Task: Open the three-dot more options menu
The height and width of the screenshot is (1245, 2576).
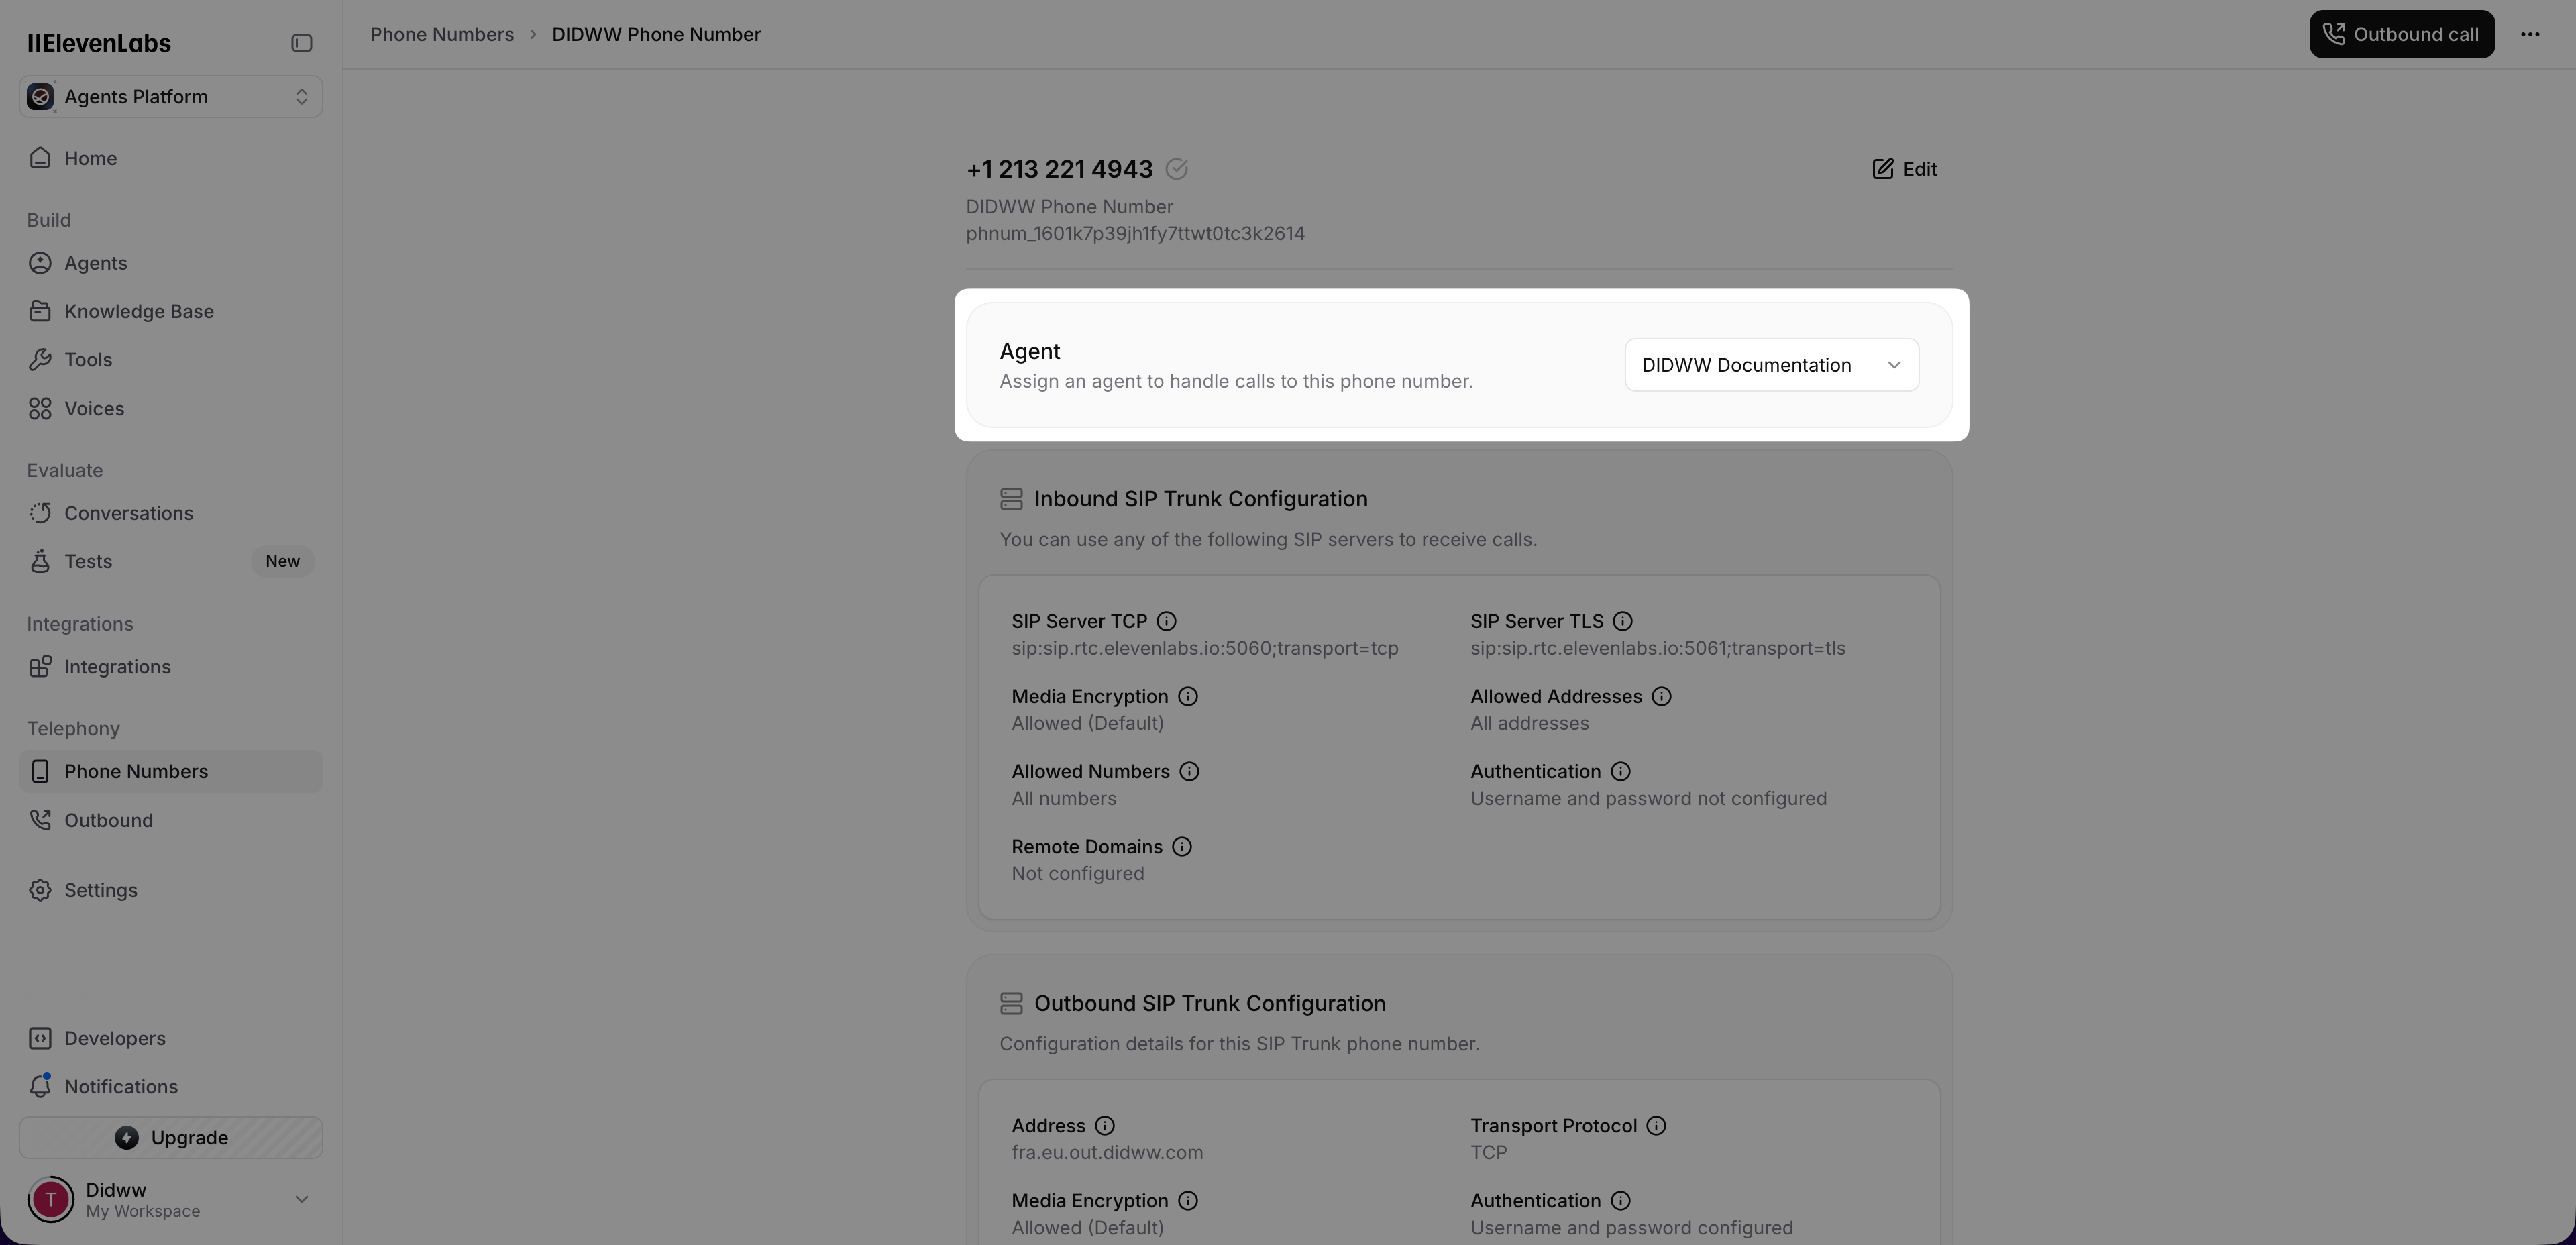Action: click(x=2529, y=34)
